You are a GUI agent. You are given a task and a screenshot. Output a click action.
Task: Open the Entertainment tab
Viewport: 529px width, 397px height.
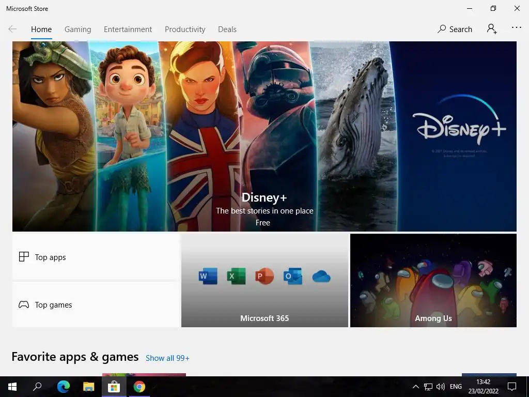coord(128,29)
